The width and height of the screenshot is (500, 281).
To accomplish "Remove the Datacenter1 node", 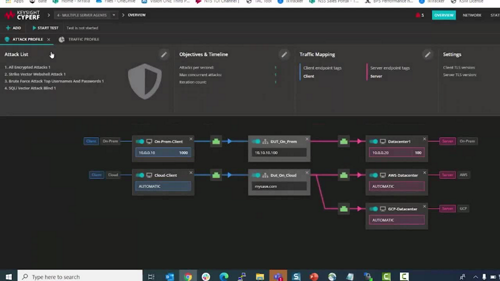I will coord(424,139).
